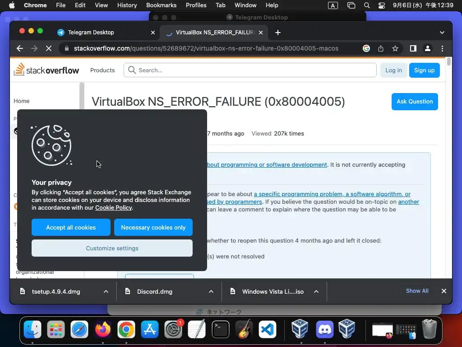Open Firefox from the Dock

(x=102, y=329)
